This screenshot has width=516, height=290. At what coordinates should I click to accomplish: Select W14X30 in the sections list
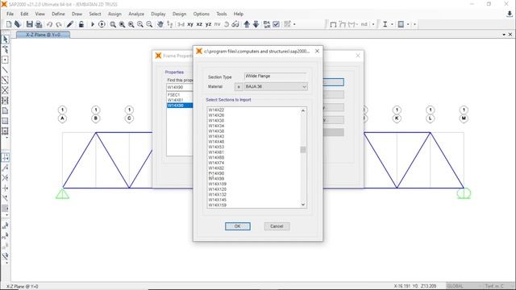[x=216, y=121]
